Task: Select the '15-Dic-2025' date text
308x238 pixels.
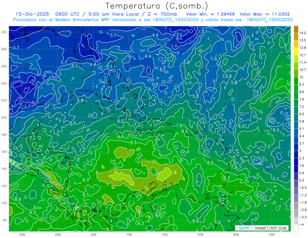Action: [x=32, y=14]
